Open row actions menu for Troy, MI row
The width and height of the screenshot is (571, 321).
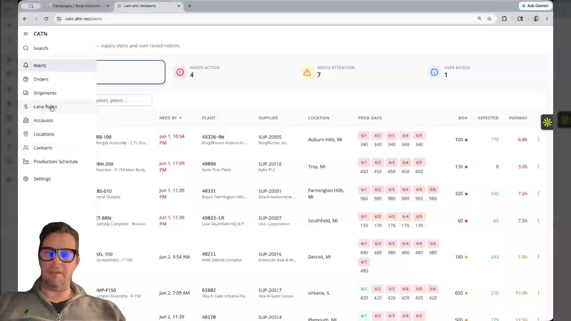(538, 167)
